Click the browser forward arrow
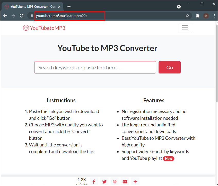This screenshot has width=218, height=186. coord(13,16)
